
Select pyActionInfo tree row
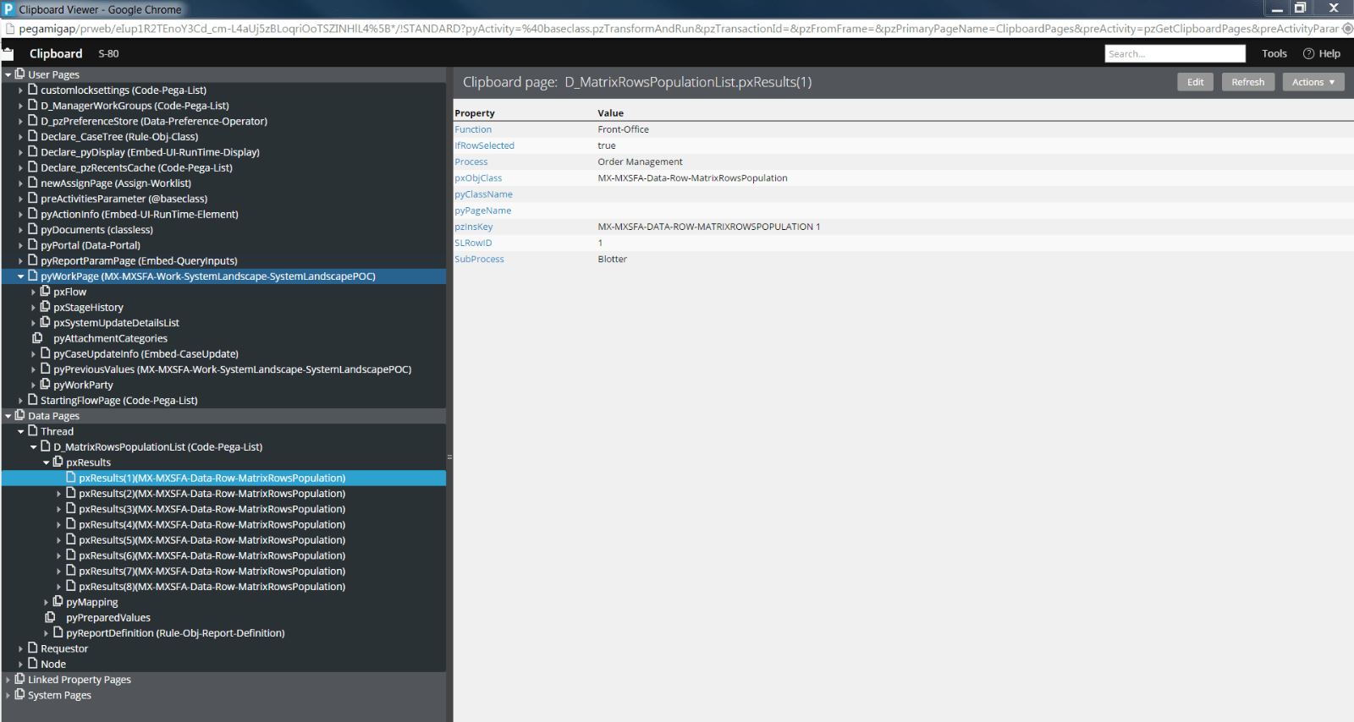[x=223, y=214]
